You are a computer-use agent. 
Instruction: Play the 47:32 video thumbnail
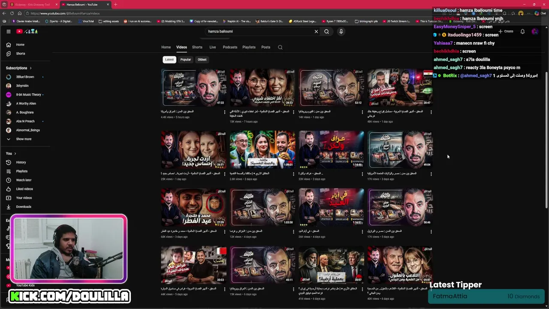click(x=194, y=87)
